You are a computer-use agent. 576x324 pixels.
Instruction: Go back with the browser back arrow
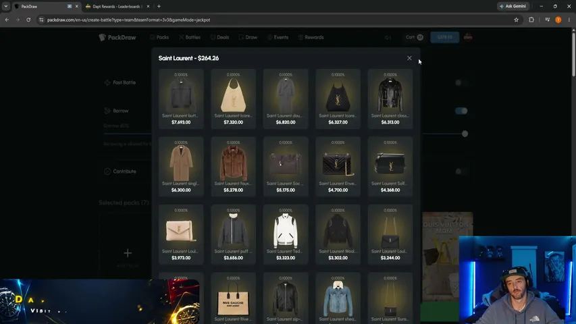(x=7, y=20)
